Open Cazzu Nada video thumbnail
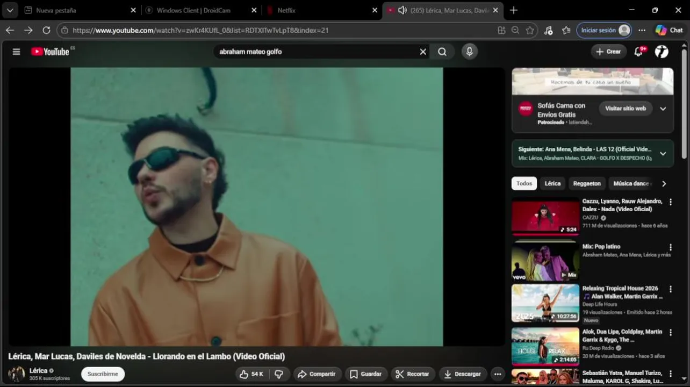Screen dimensions: 690x387 click(x=545, y=216)
